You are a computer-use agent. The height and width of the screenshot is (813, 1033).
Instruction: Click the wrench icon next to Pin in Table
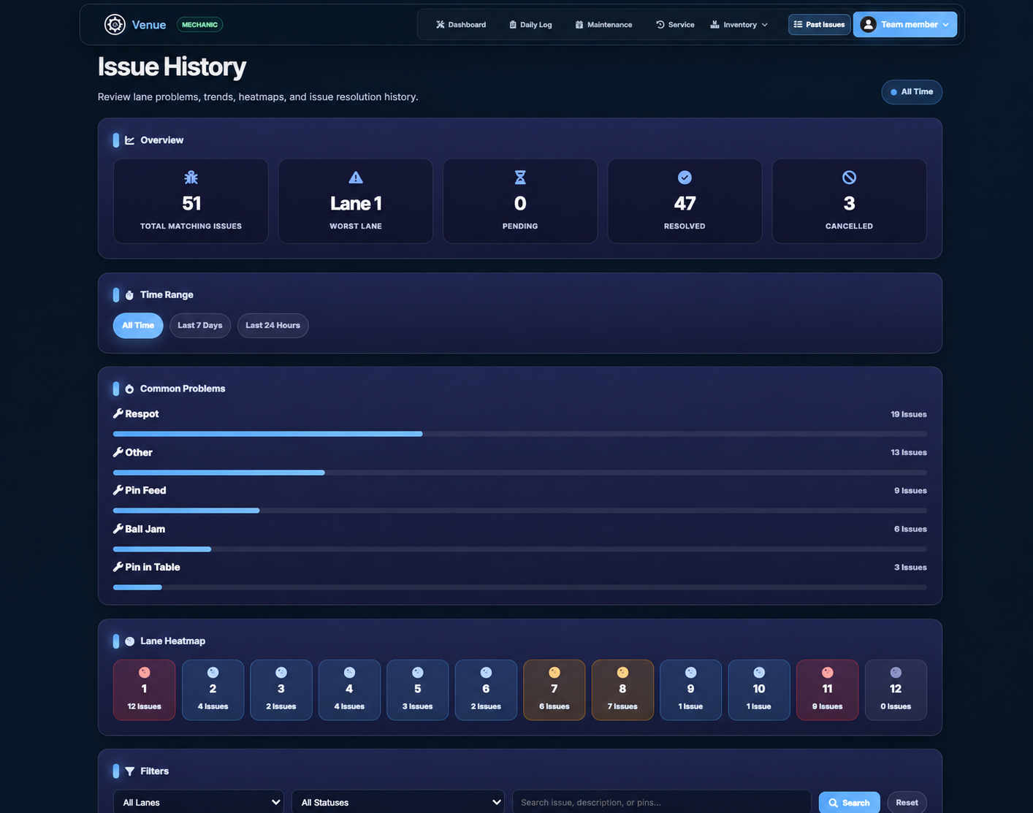(118, 567)
